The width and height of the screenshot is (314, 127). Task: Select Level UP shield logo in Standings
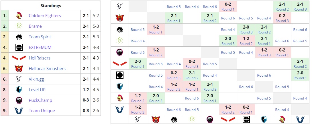point(19,90)
